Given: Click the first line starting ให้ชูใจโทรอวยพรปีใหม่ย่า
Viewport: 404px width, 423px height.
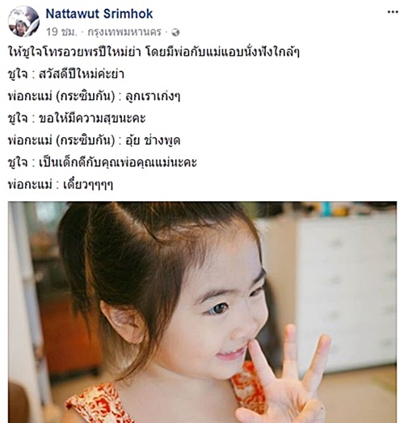Looking at the screenshot, I should (154, 52).
